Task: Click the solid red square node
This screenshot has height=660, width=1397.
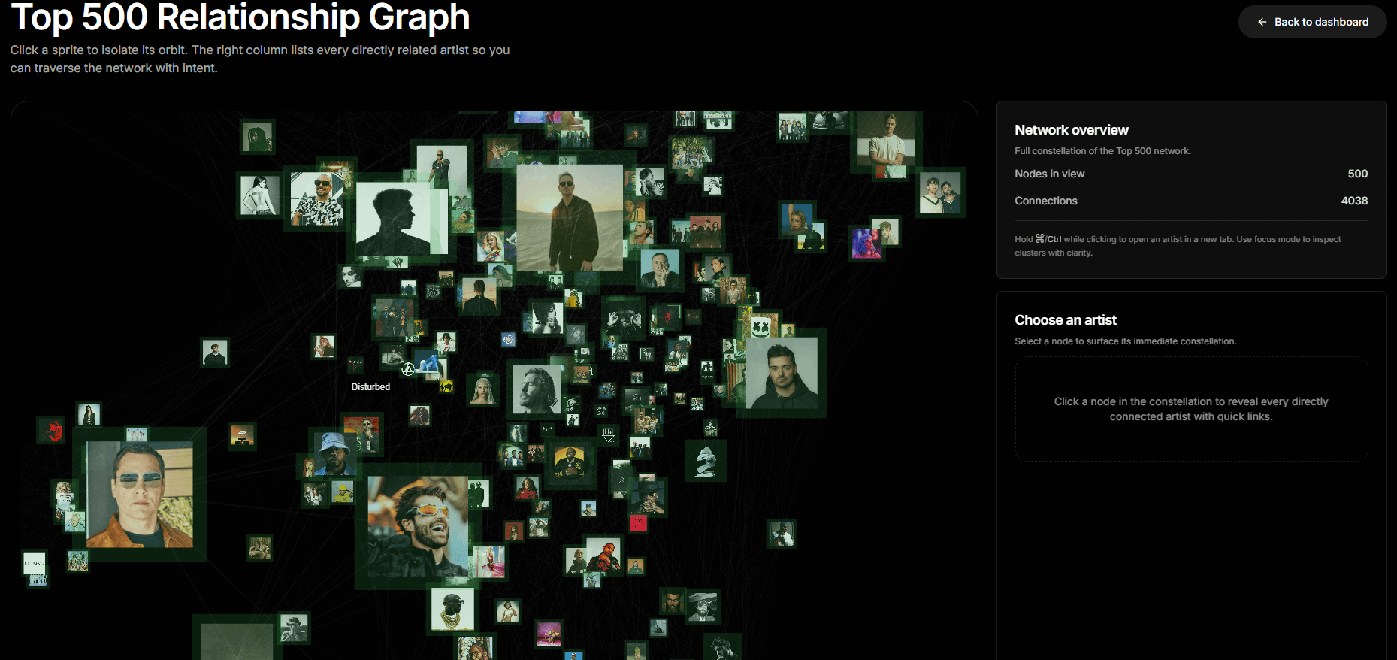Action: [x=638, y=523]
